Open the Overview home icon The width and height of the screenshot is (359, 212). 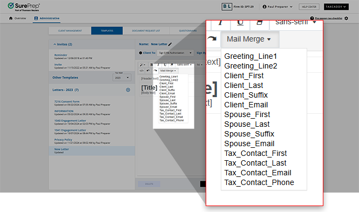pyautogui.click(x=11, y=18)
